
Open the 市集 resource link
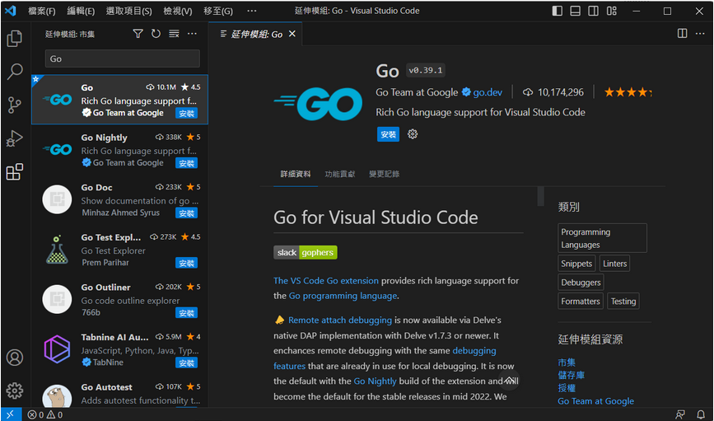pos(567,363)
